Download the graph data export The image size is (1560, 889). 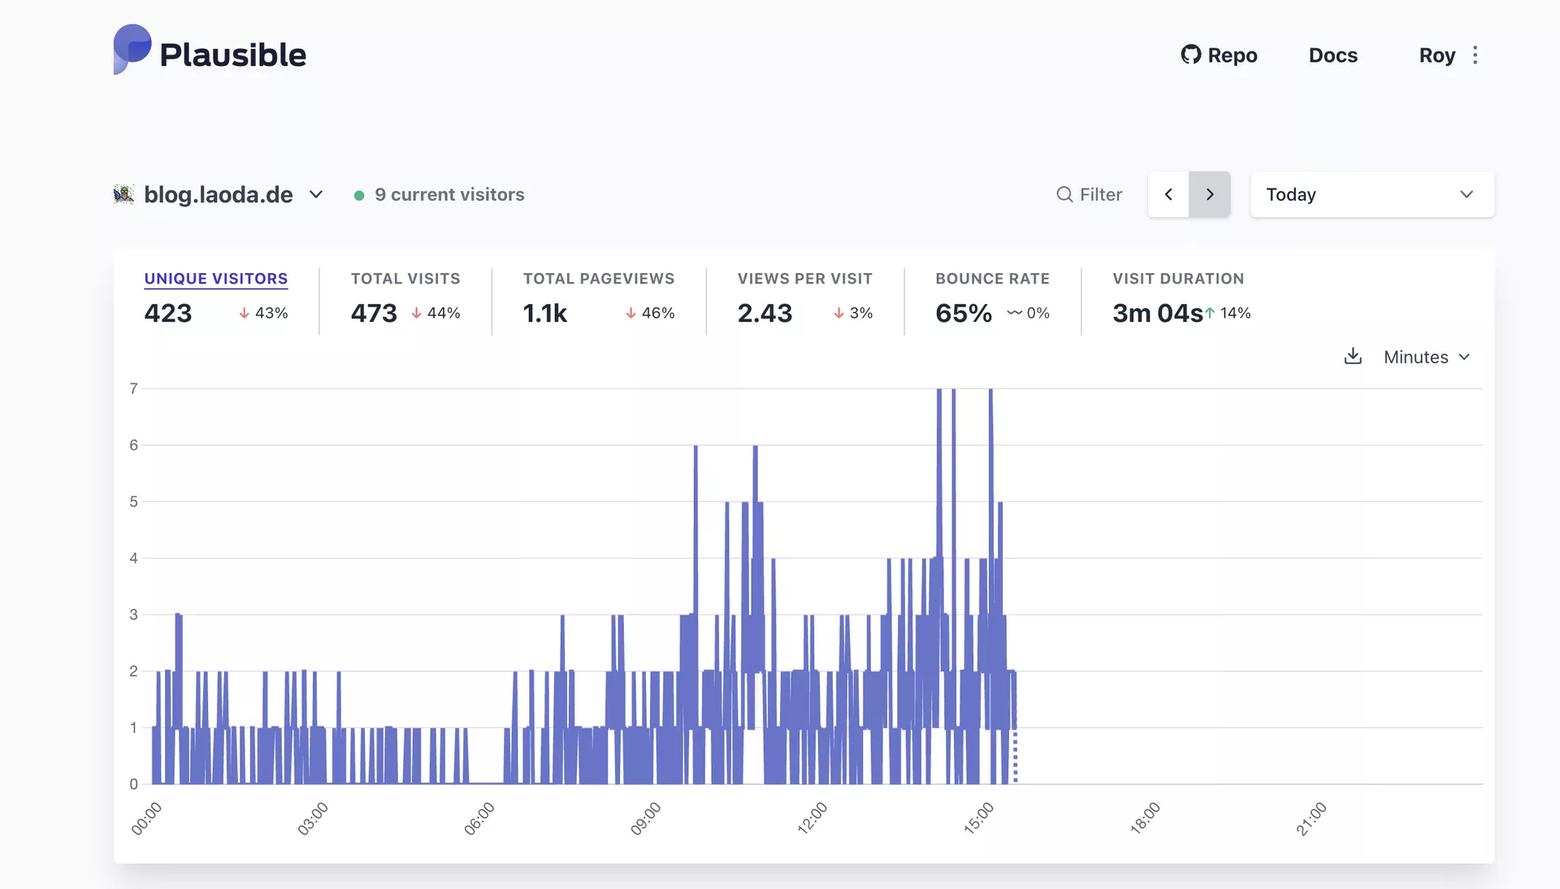click(x=1352, y=356)
